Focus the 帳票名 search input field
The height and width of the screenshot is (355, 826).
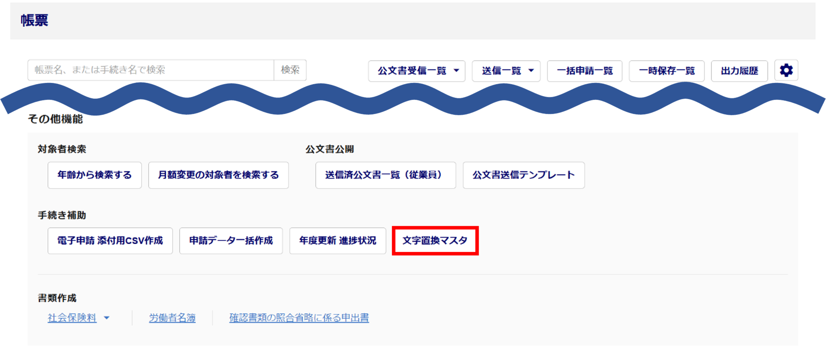pos(151,70)
